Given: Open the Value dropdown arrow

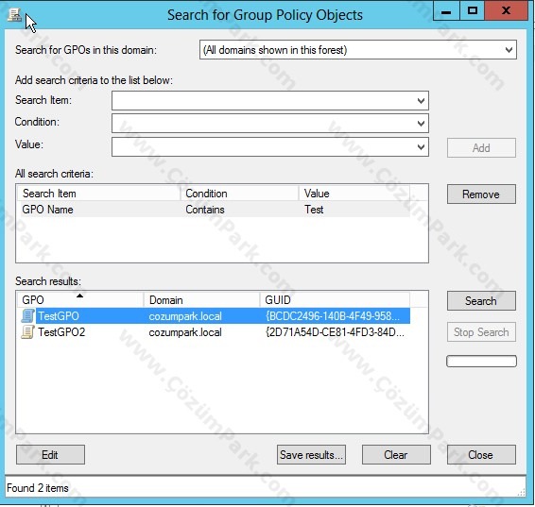Looking at the screenshot, I should (421, 147).
